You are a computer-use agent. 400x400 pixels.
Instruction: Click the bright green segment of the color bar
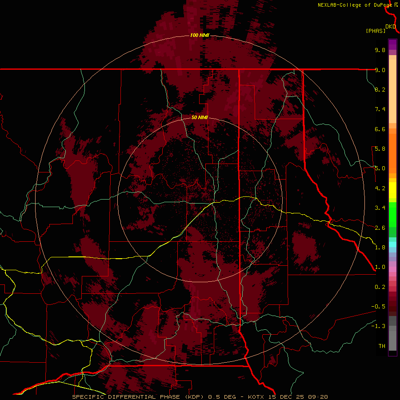click(x=392, y=214)
